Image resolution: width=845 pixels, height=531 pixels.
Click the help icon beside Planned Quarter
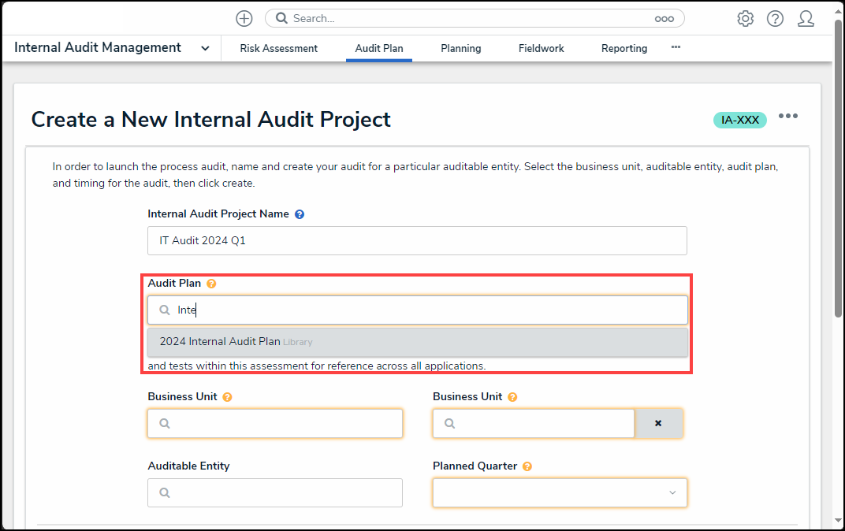(x=527, y=466)
